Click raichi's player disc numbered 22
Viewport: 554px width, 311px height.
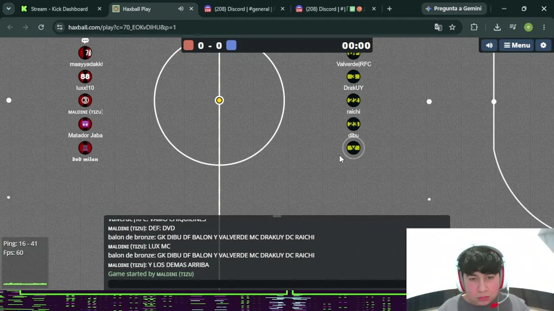354,101
